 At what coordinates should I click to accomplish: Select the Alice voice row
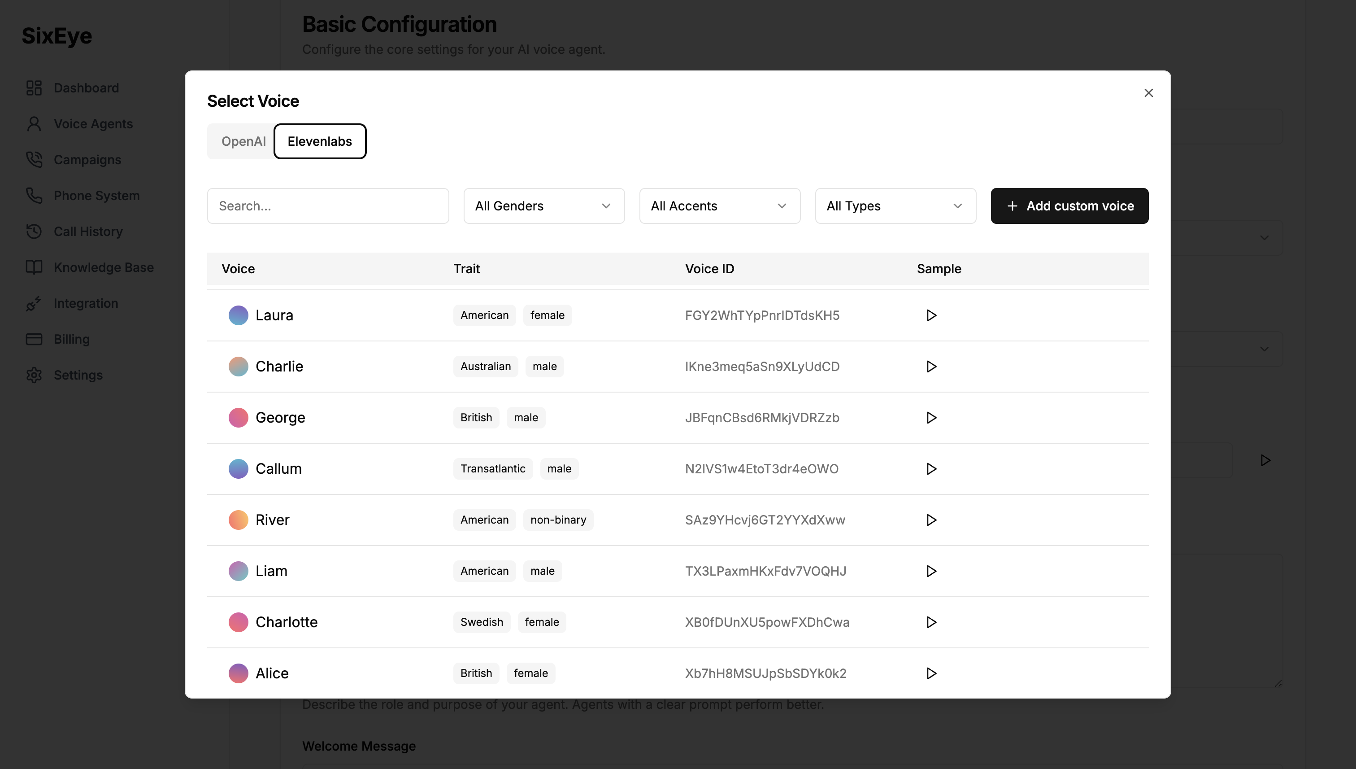pyautogui.click(x=272, y=673)
